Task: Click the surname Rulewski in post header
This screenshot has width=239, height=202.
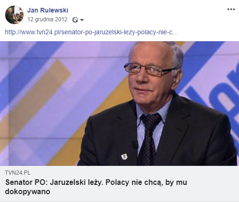Action: pyautogui.click(x=54, y=10)
